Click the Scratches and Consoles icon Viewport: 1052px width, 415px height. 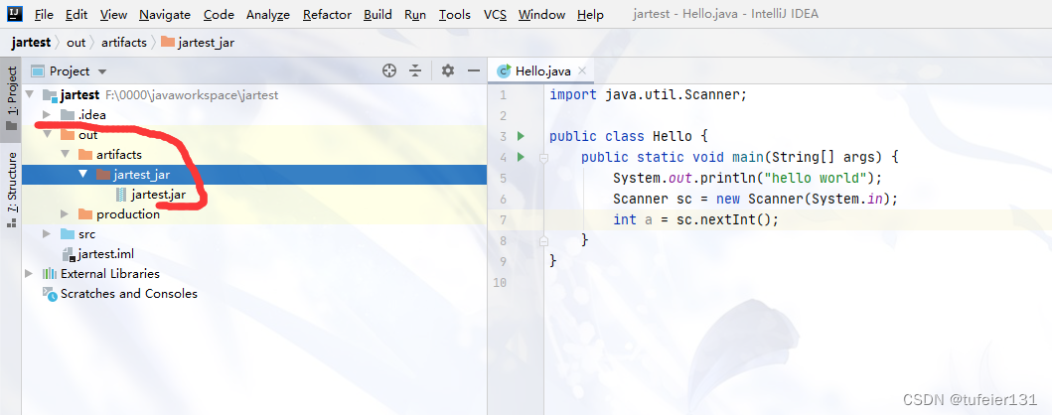pyautogui.click(x=49, y=293)
